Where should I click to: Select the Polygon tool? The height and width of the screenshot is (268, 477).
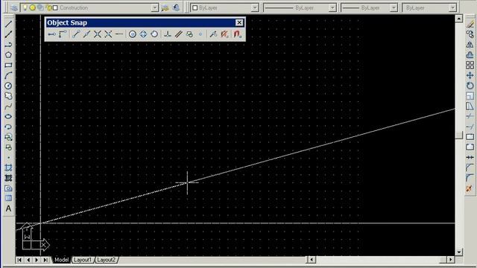coord(8,55)
